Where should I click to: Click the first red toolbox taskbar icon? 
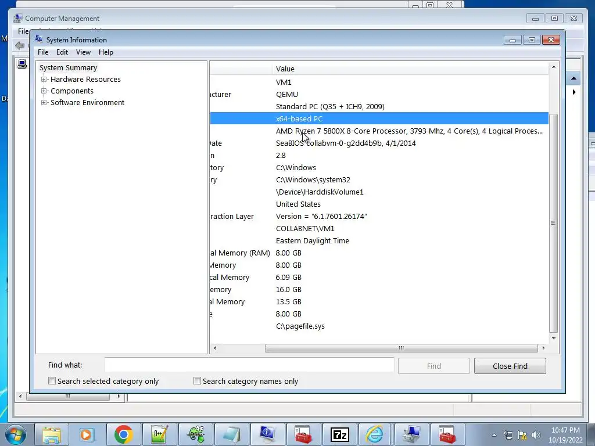tap(303, 434)
